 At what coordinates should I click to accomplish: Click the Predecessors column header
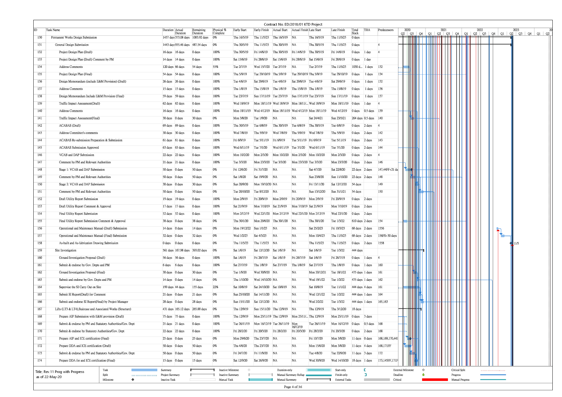(385, 30)
